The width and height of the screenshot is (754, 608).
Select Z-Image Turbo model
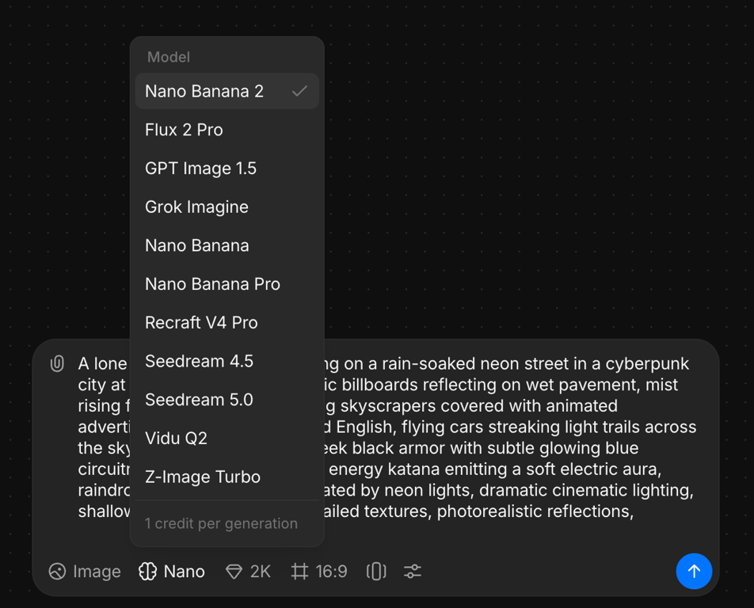pos(227,477)
